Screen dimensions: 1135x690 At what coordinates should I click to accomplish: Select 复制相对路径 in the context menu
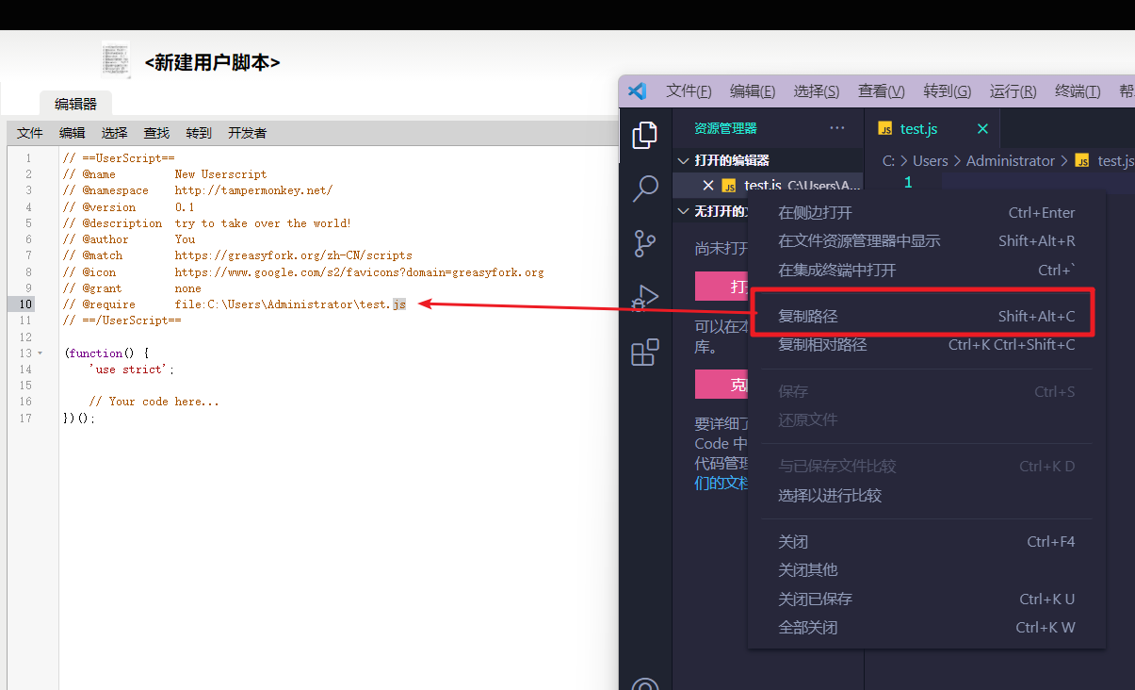(822, 345)
